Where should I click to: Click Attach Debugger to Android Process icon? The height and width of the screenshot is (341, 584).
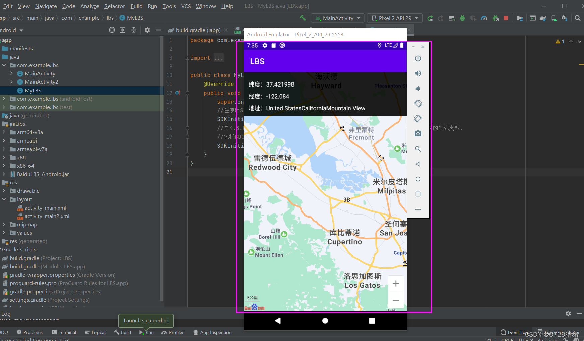495,18
